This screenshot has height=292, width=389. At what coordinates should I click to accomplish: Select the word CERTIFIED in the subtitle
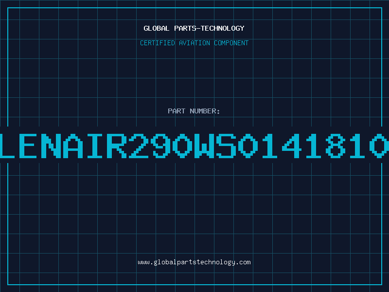tap(158, 43)
